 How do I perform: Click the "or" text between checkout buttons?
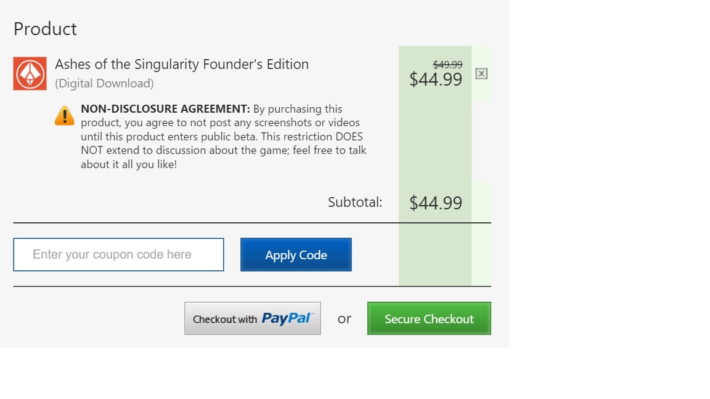pos(345,319)
